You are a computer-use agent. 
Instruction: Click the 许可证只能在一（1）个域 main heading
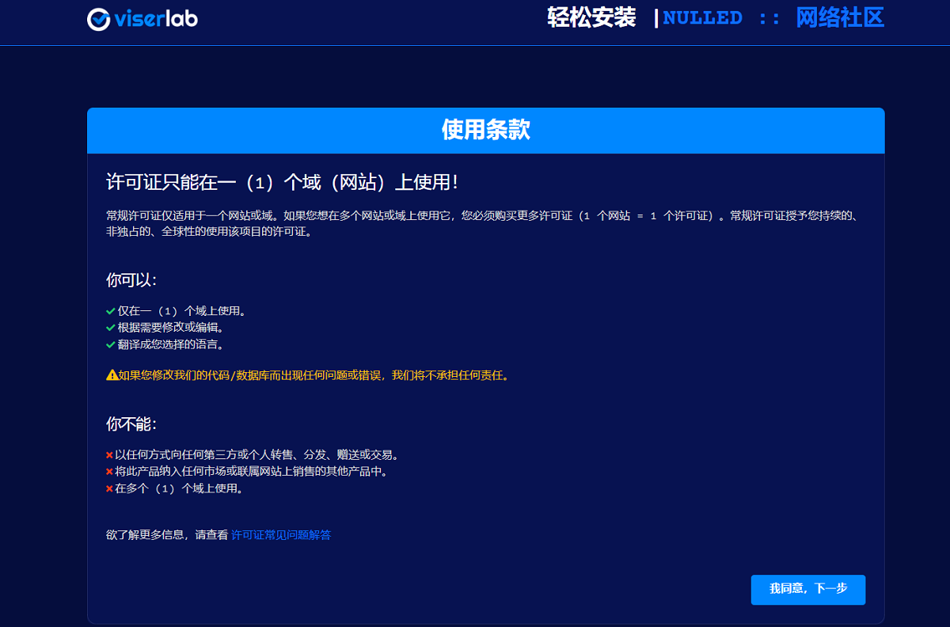[282, 182]
